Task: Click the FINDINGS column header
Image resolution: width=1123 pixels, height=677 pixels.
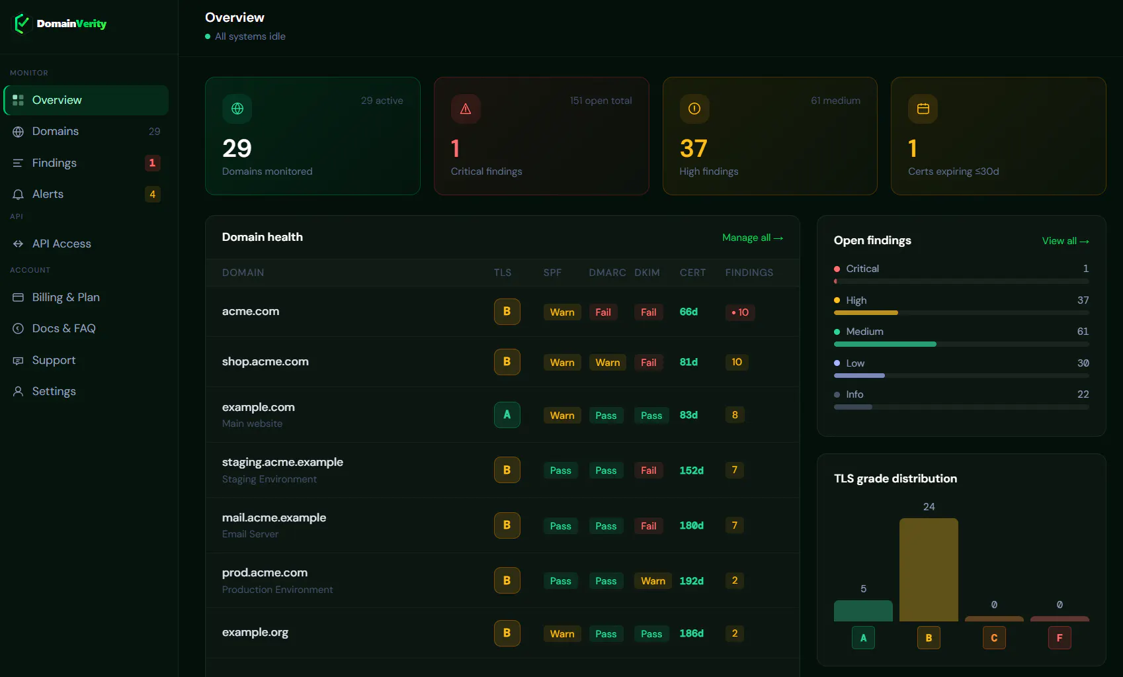Action: [x=749, y=273]
